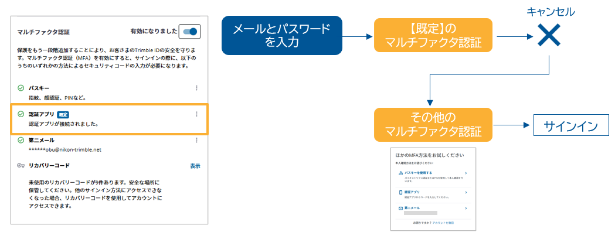
Task: Click the 【既定】のマルチファクタ認証 box
Action: (433, 36)
